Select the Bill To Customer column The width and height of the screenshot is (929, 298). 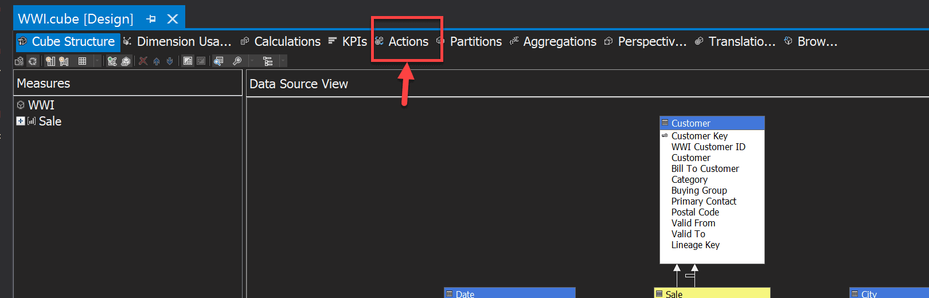point(705,168)
